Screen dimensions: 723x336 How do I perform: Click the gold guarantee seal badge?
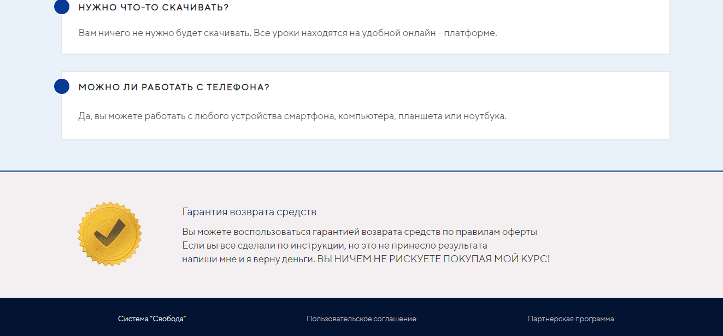(110, 234)
